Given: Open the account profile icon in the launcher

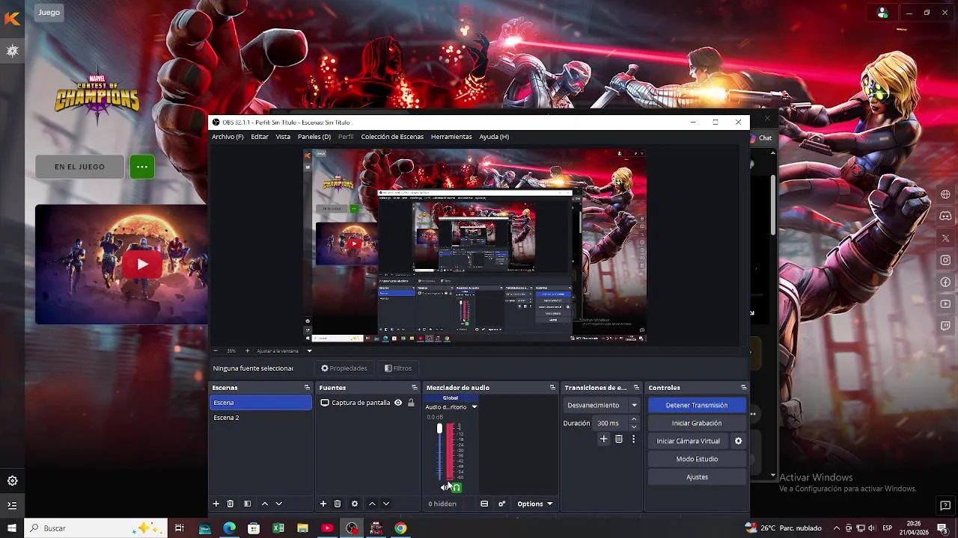Looking at the screenshot, I should (882, 13).
